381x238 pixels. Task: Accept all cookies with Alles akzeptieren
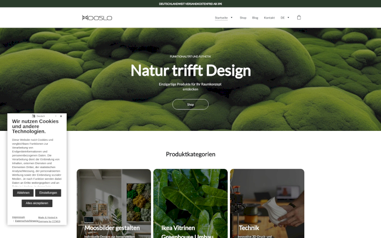37,203
